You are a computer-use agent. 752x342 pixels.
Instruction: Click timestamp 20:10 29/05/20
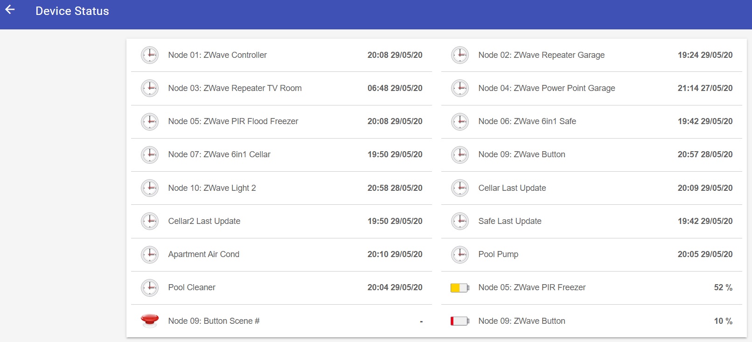coord(395,254)
